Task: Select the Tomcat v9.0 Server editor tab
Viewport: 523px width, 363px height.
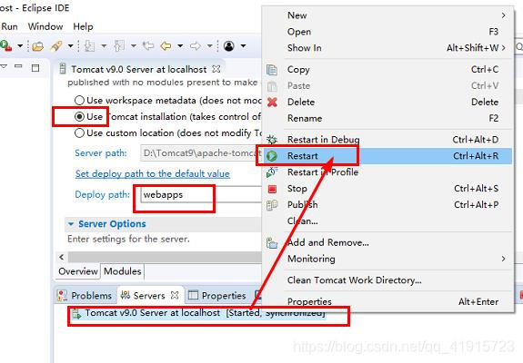Action: pos(139,69)
